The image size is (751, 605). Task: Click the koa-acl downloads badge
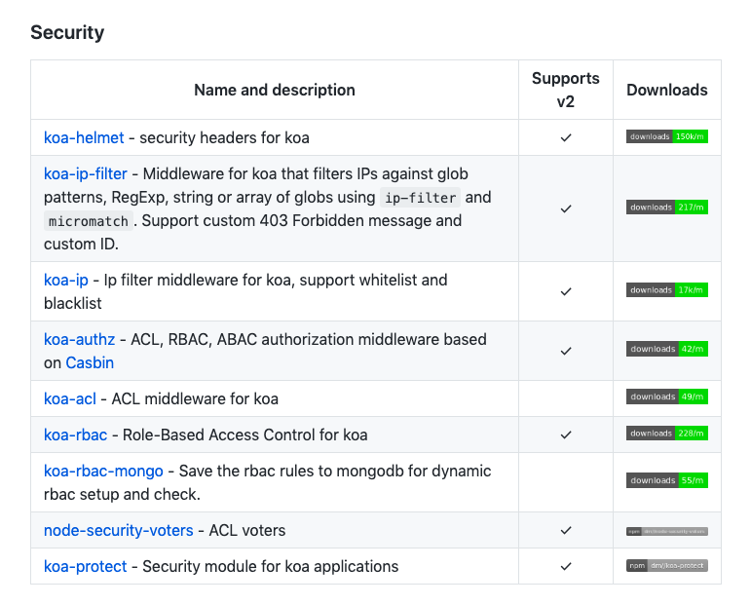666,397
